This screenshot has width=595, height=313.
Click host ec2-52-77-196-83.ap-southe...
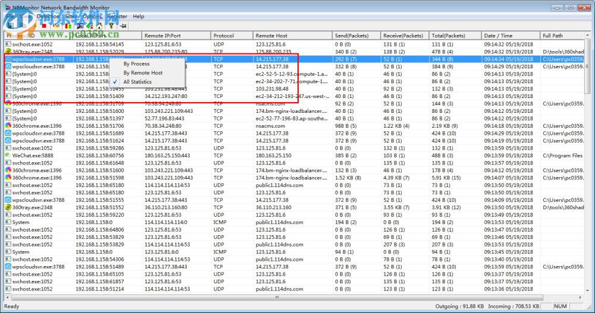[x=292, y=118]
